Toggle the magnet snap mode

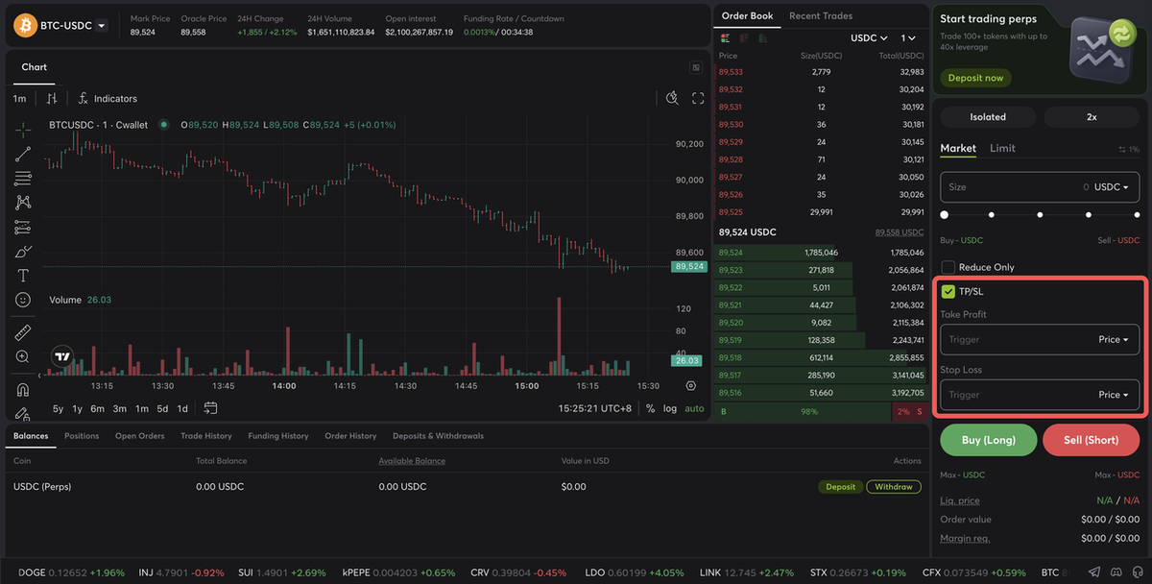23,390
